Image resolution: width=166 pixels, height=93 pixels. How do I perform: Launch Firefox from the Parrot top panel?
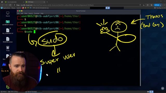[23, 8]
